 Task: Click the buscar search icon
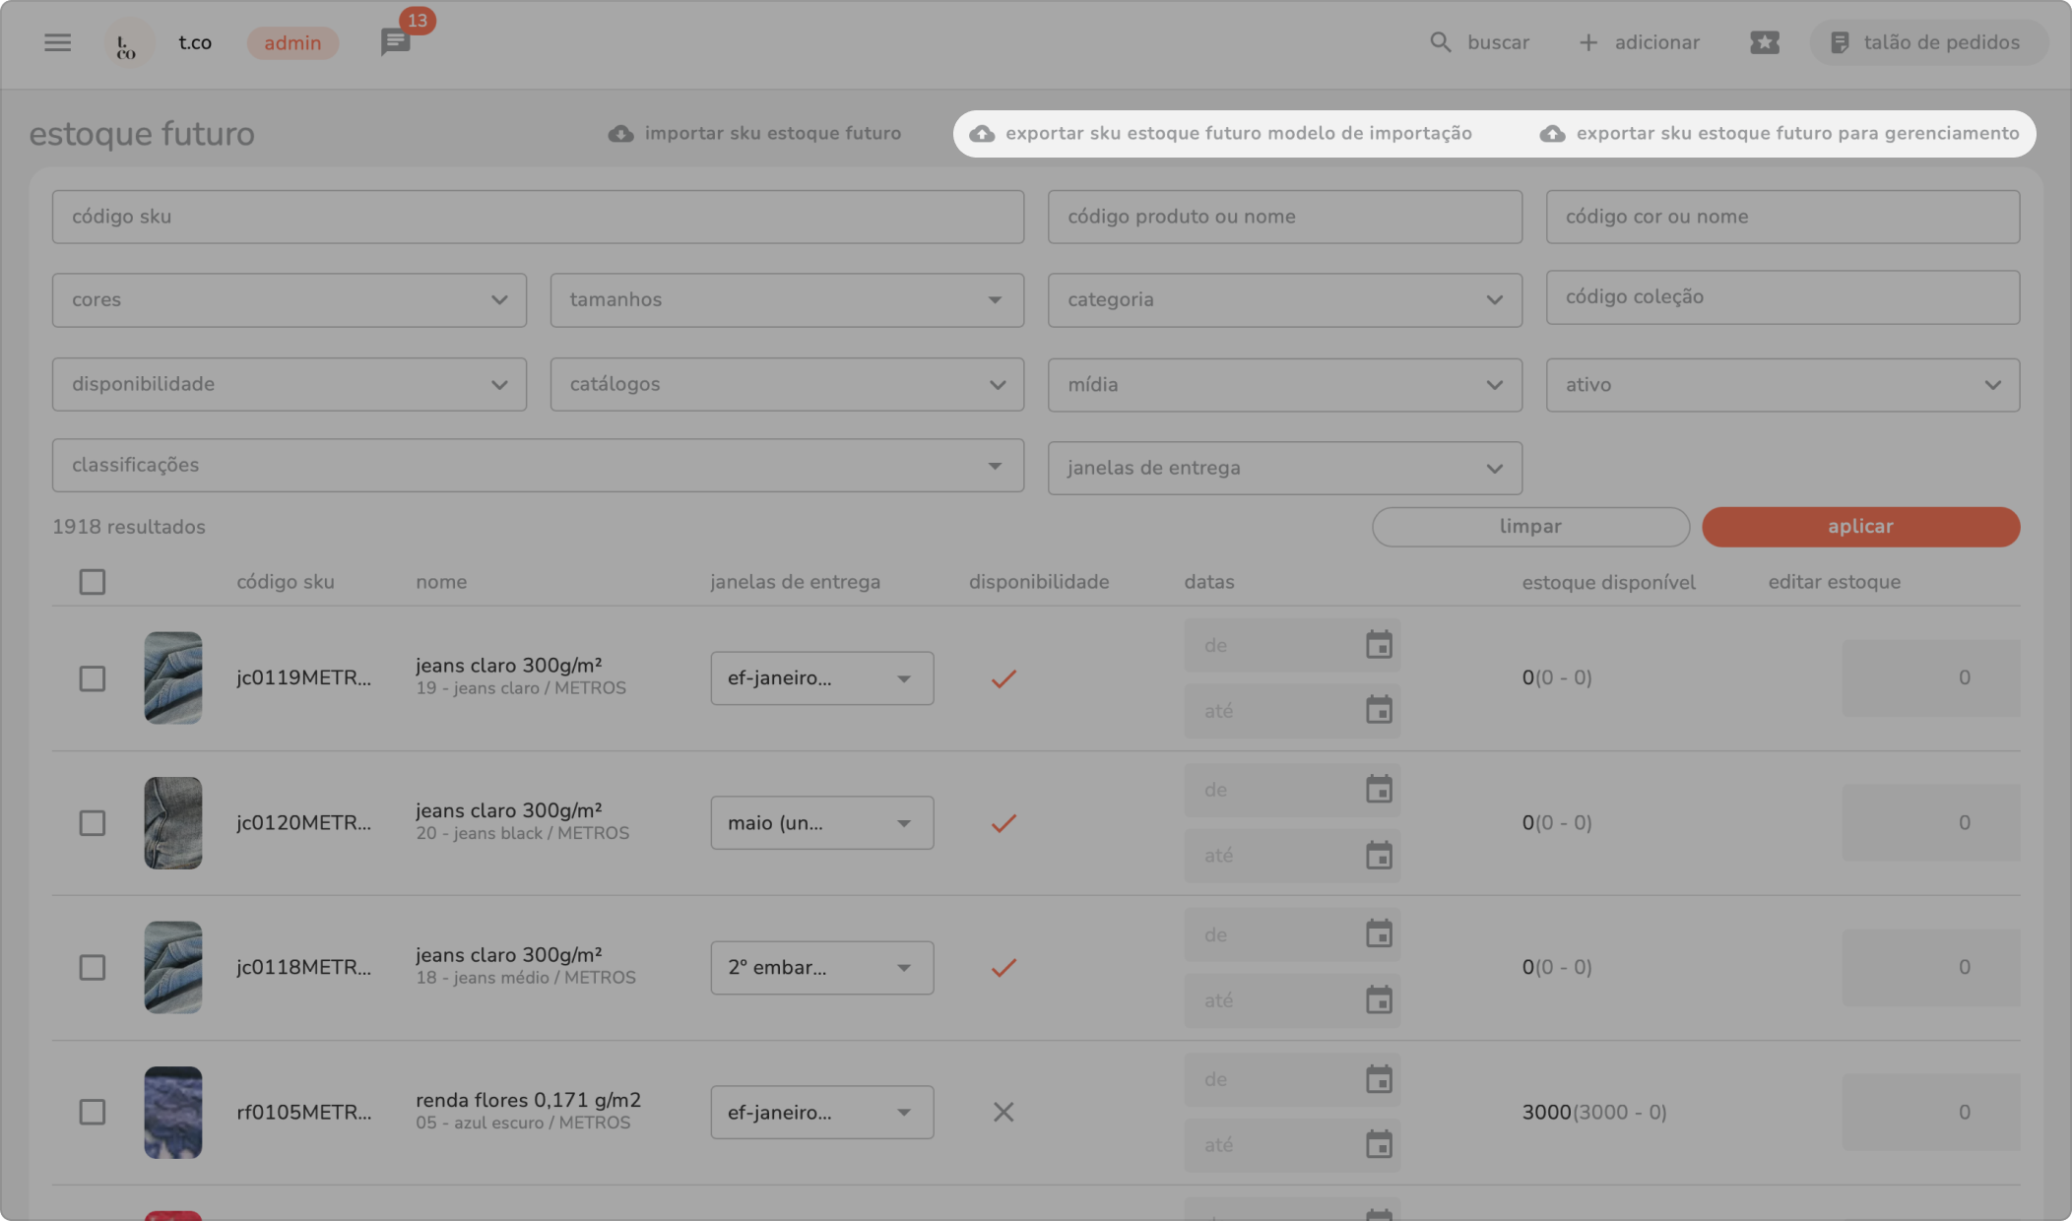pyautogui.click(x=1440, y=42)
